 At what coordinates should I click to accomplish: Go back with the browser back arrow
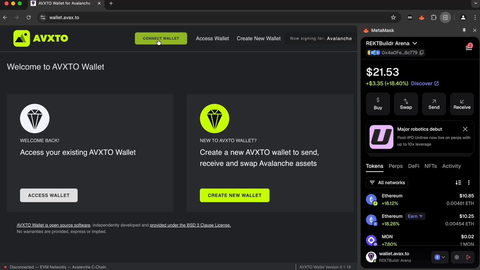[5, 18]
